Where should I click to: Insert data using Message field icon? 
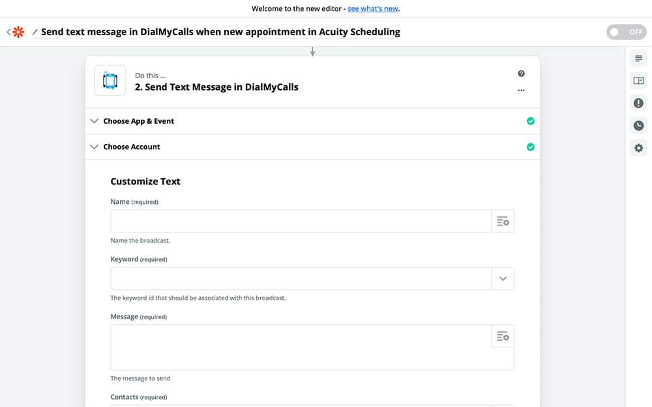coord(503,336)
